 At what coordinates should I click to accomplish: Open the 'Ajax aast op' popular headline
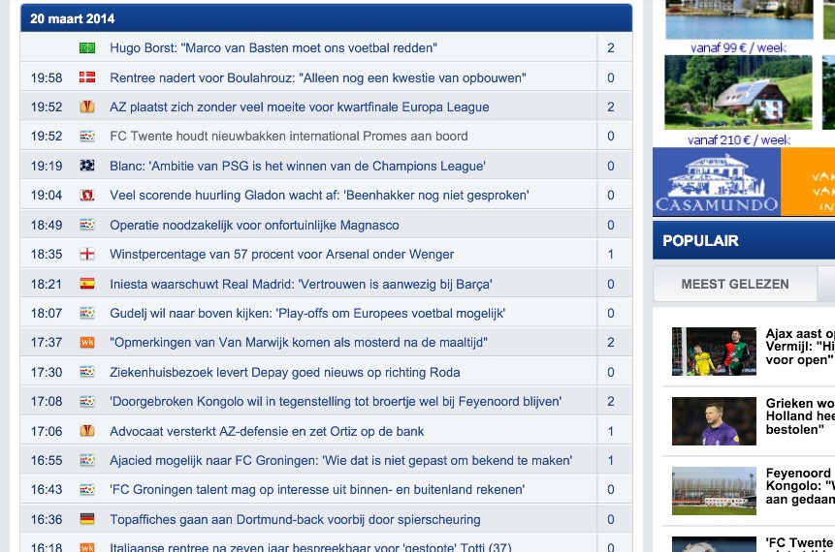pyautogui.click(x=800, y=347)
